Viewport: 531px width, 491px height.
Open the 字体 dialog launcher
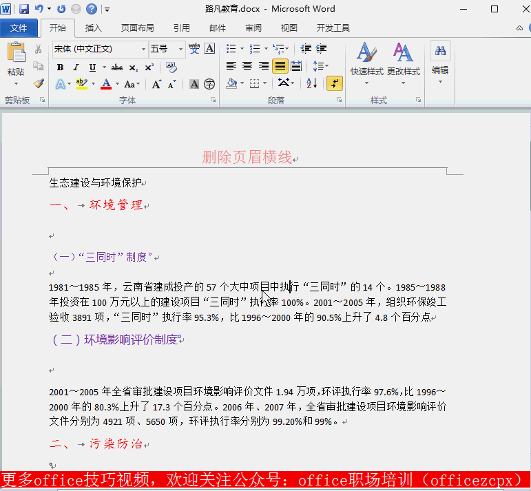213,100
